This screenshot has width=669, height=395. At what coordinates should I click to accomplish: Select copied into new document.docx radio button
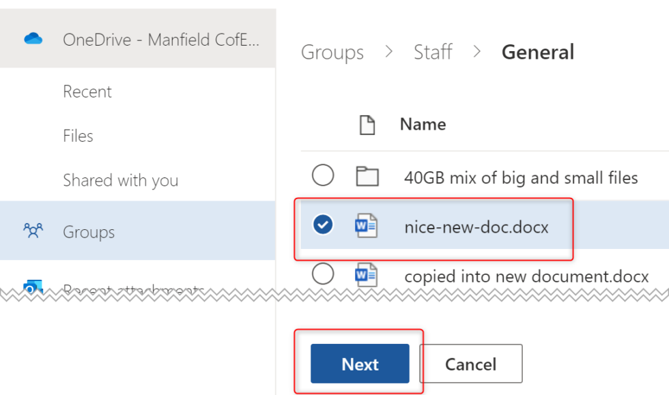pos(323,276)
